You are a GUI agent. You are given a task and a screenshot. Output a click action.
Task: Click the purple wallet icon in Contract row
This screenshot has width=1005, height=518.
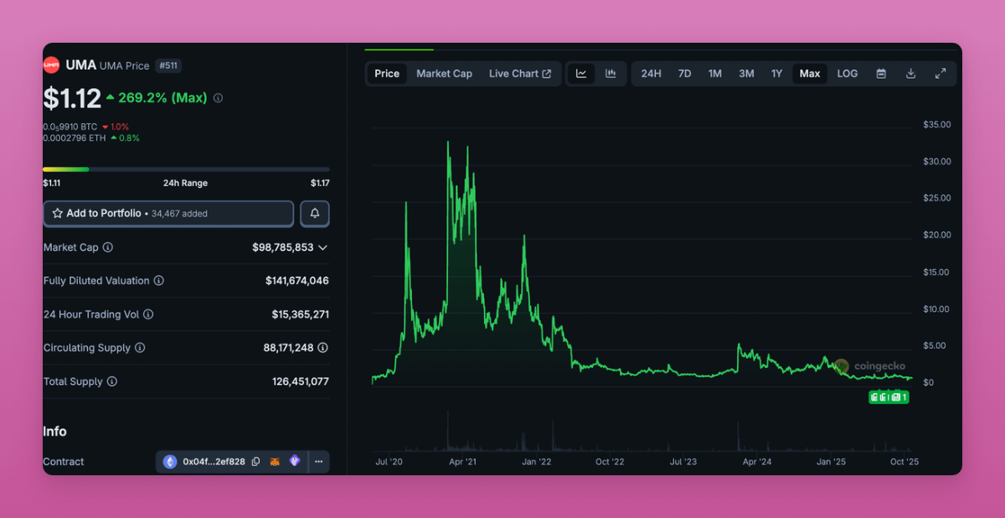click(x=295, y=461)
